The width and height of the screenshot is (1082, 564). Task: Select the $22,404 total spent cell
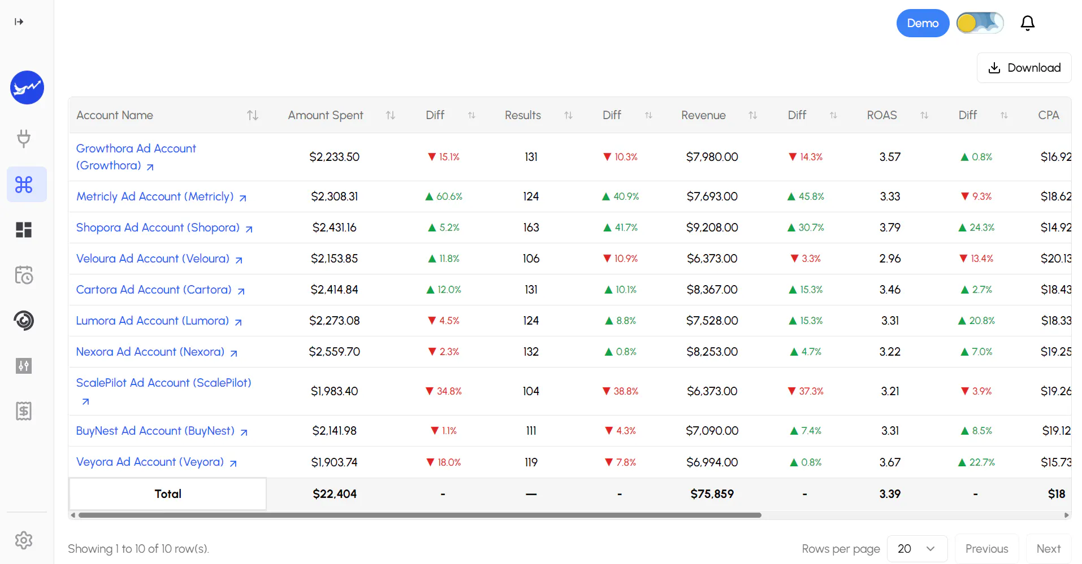click(x=335, y=494)
